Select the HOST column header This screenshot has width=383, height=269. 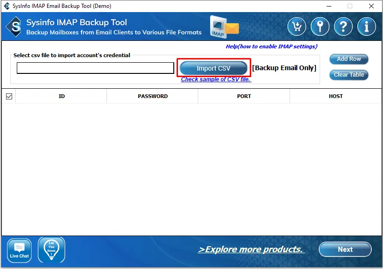click(x=335, y=96)
